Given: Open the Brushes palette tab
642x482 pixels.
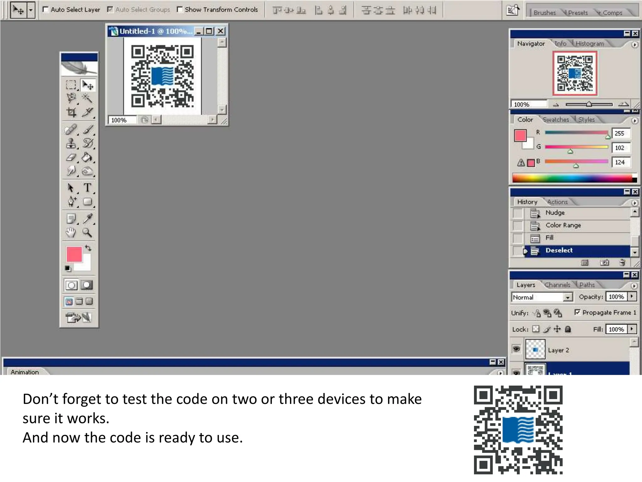Looking at the screenshot, I should [545, 13].
